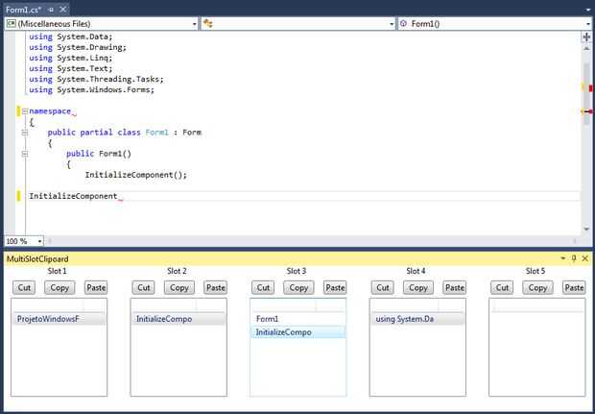595x414 pixels.
Task: Click Cut button under Slot 1
Action: 24,287
